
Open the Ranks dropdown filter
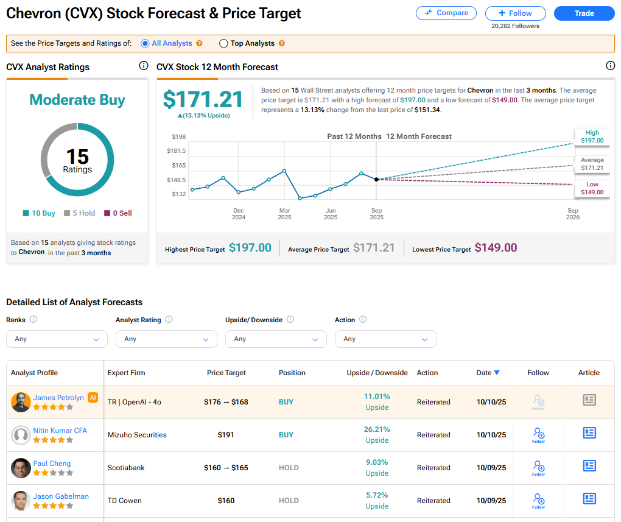[x=57, y=339]
